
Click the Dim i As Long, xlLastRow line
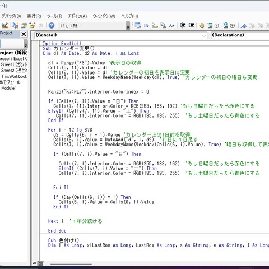[159, 245]
